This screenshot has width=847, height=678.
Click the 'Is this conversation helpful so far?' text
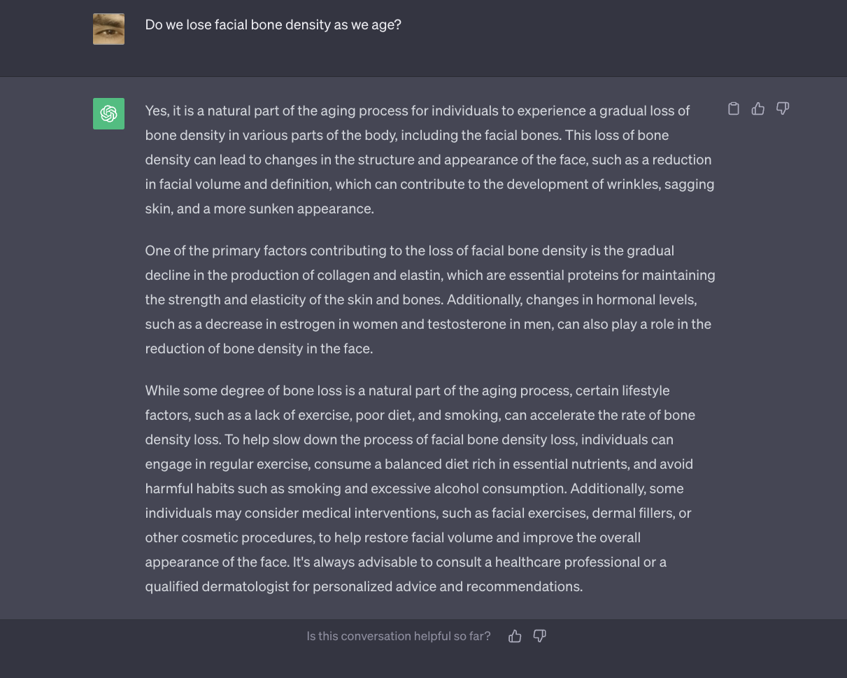click(399, 636)
